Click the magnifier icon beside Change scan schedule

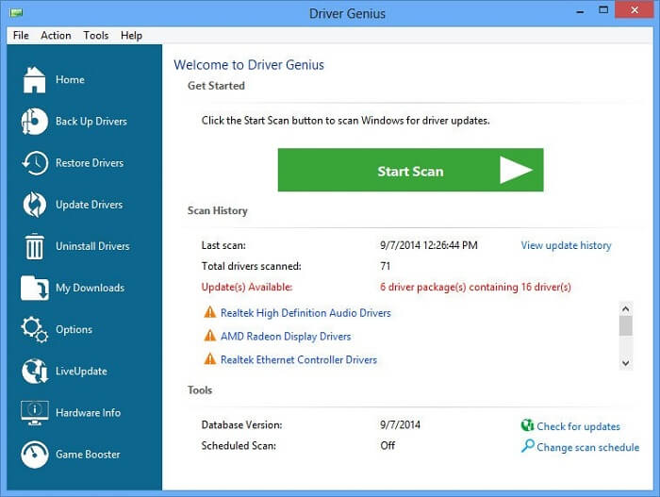pyautogui.click(x=527, y=446)
